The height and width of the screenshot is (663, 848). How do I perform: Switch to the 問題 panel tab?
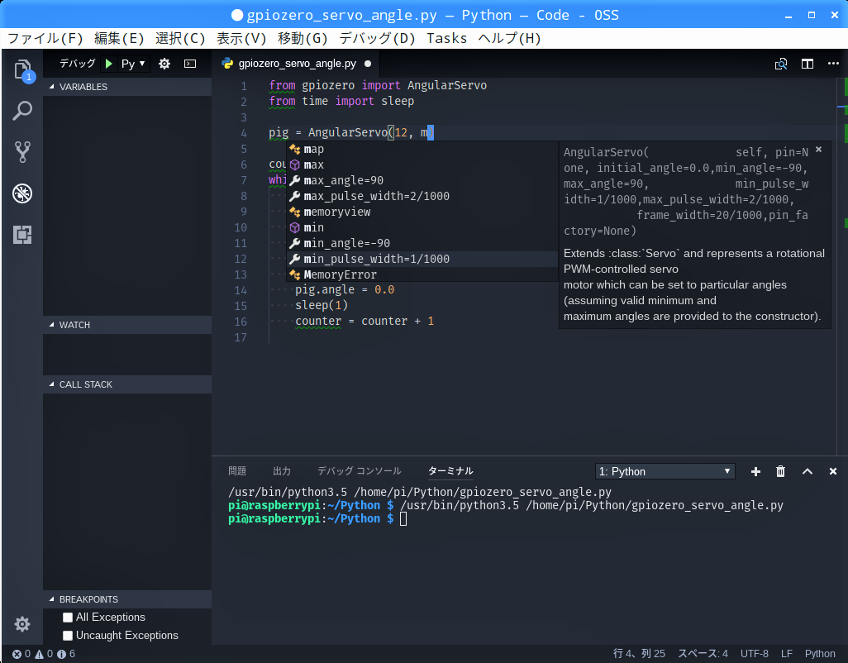237,471
